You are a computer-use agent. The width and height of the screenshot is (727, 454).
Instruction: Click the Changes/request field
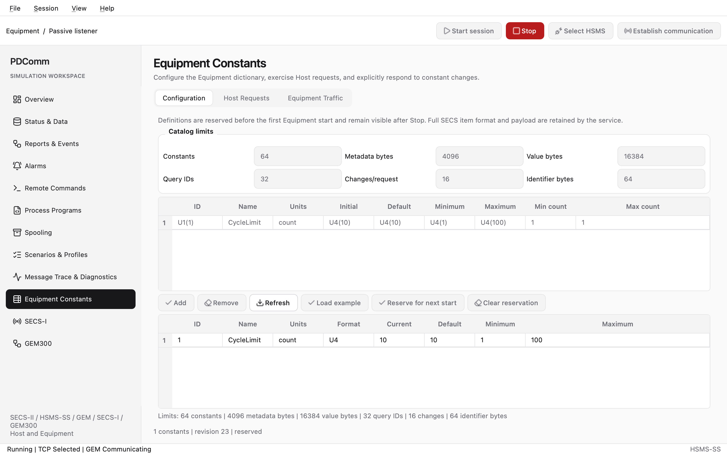(479, 179)
